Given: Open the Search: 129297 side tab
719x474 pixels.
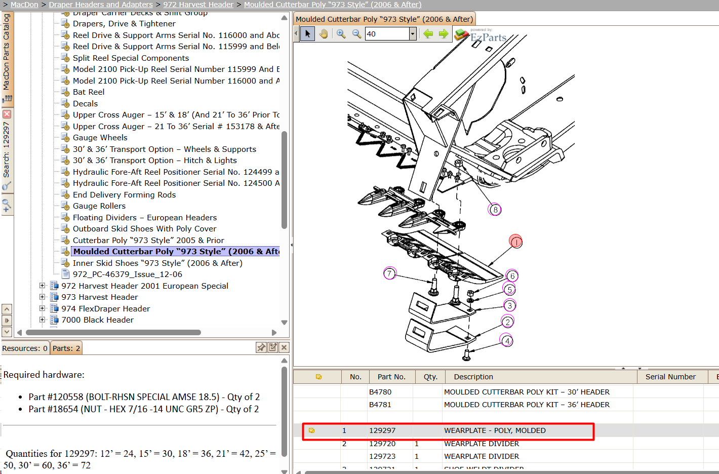Looking at the screenshot, I should click(7, 150).
